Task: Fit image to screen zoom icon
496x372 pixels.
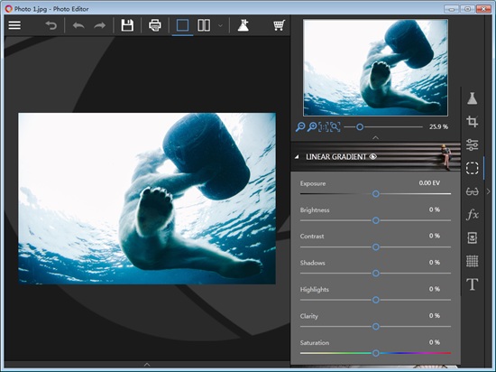Action: point(335,127)
